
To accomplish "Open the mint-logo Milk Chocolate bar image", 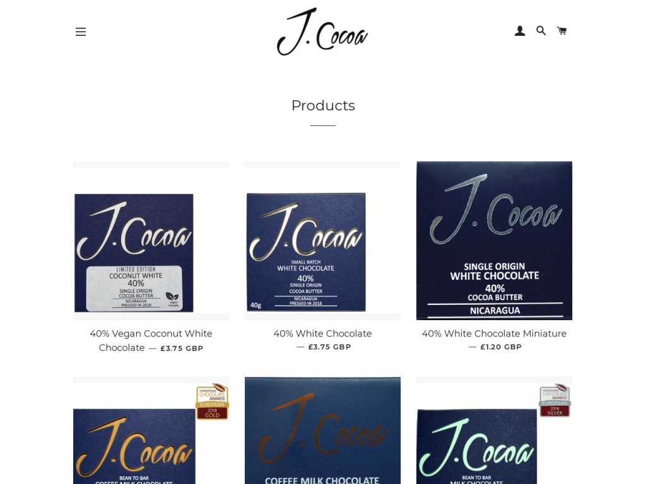I will [x=494, y=430].
